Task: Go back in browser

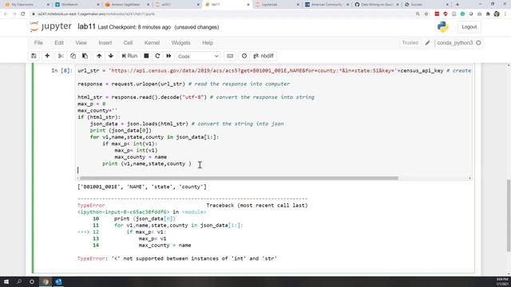Action: [6, 14]
